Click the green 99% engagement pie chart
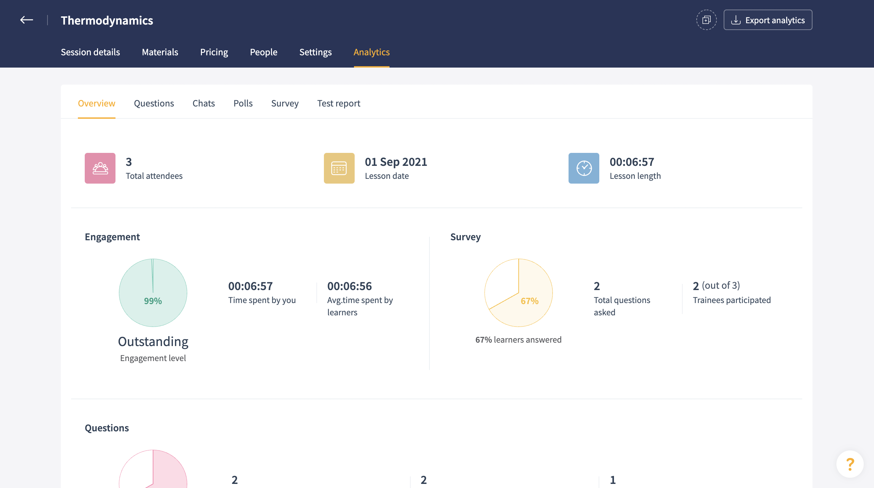Image resolution: width=874 pixels, height=488 pixels. point(153,292)
